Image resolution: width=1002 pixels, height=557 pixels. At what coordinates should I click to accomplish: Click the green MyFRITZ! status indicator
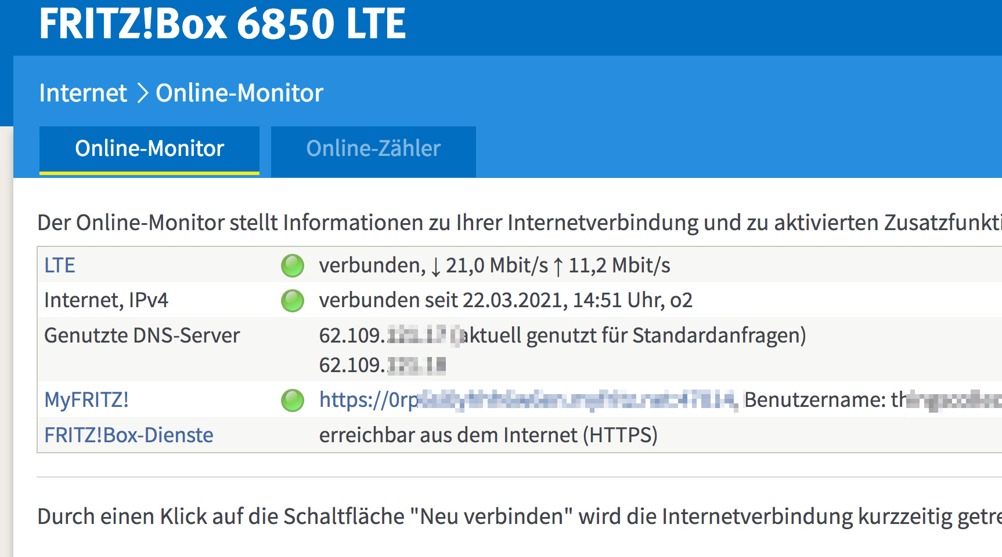293,401
